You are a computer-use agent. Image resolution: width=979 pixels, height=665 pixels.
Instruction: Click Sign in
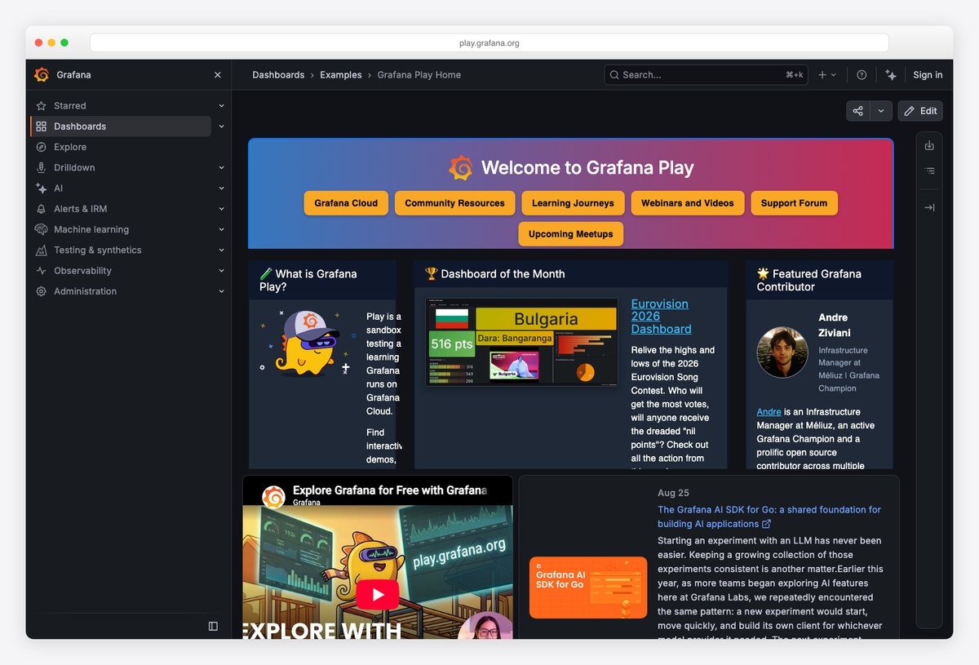click(928, 75)
